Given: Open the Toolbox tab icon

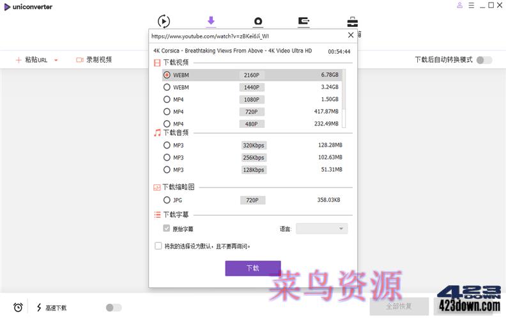Looking at the screenshot, I should pos(353,22).
